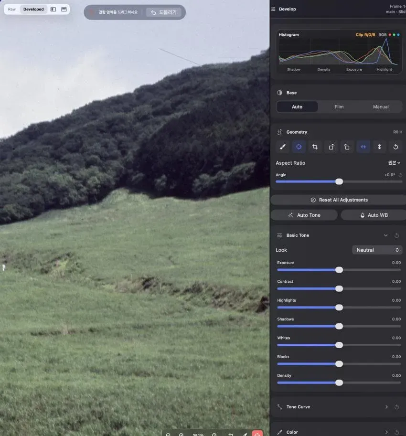406x436 pixels.
Task: Switch to Raw view
Action: 12,9
